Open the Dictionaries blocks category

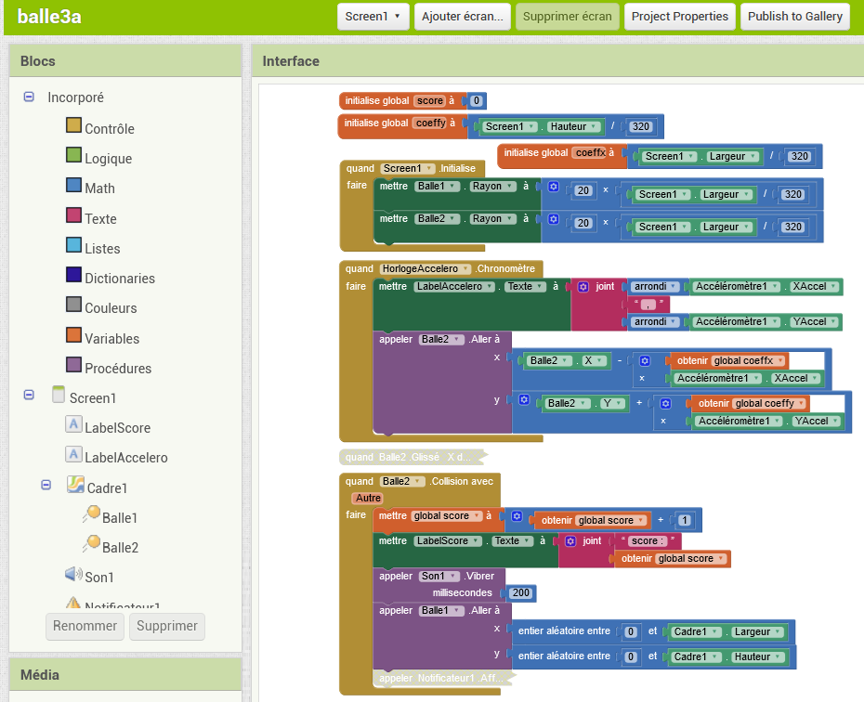[120, 279]
